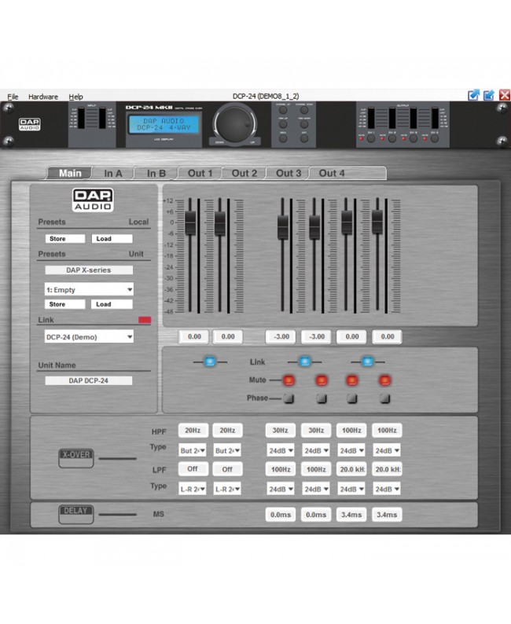
Task: Click the Out 4 gain fader
Action: (377, 222)
